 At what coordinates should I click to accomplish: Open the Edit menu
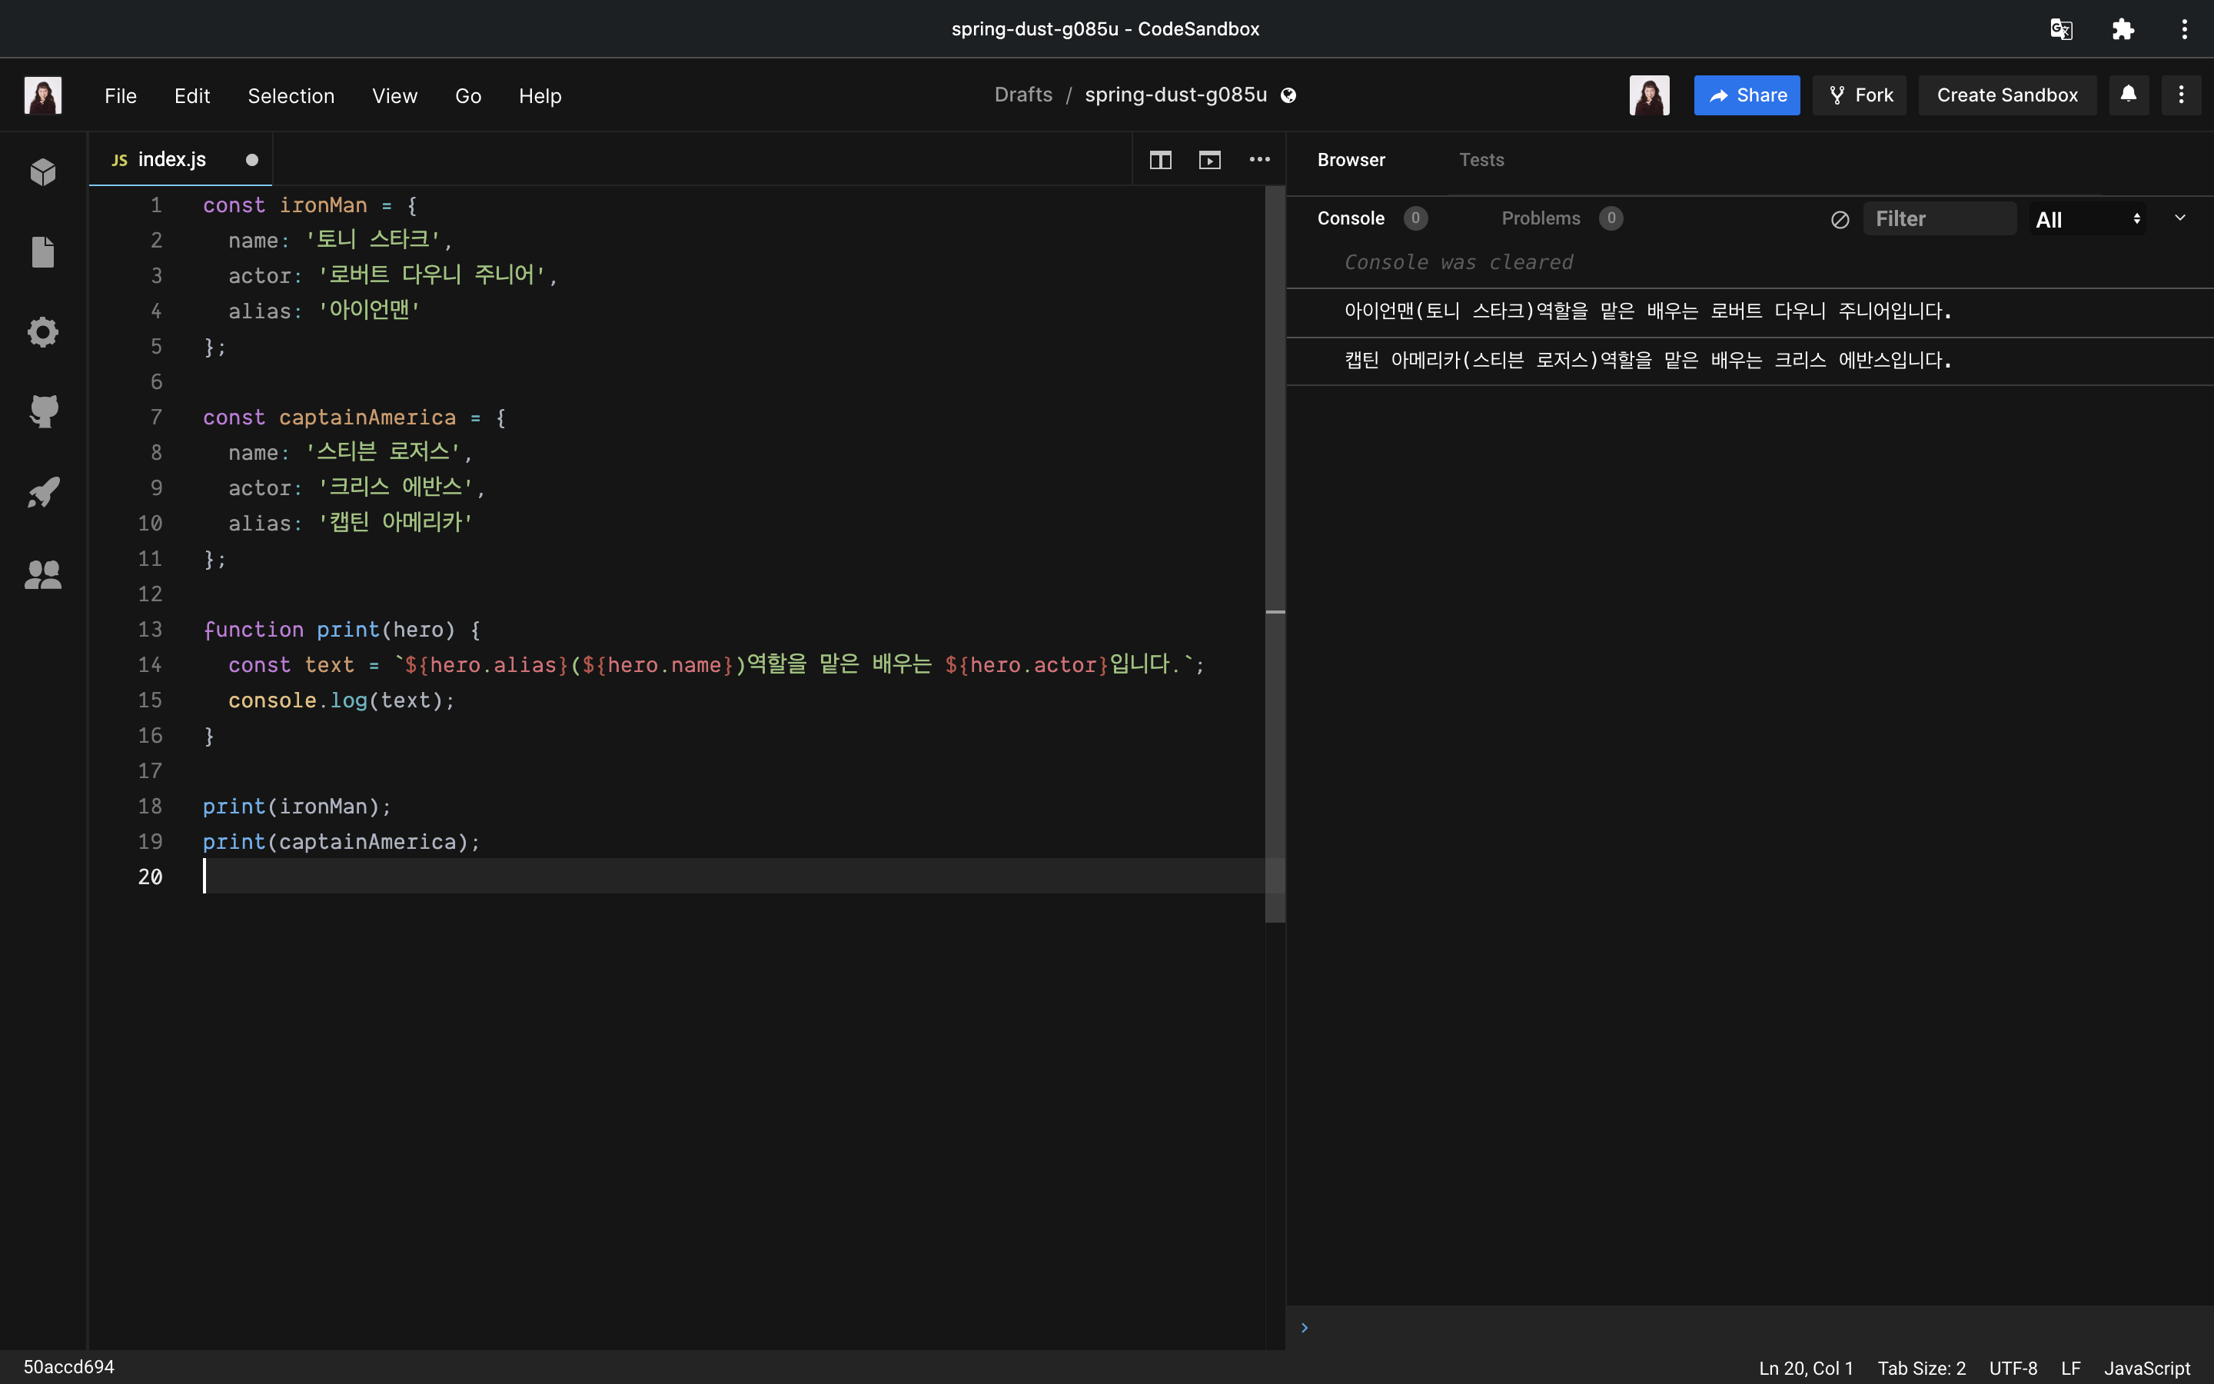pyautogui.click(x=192, y=96)
